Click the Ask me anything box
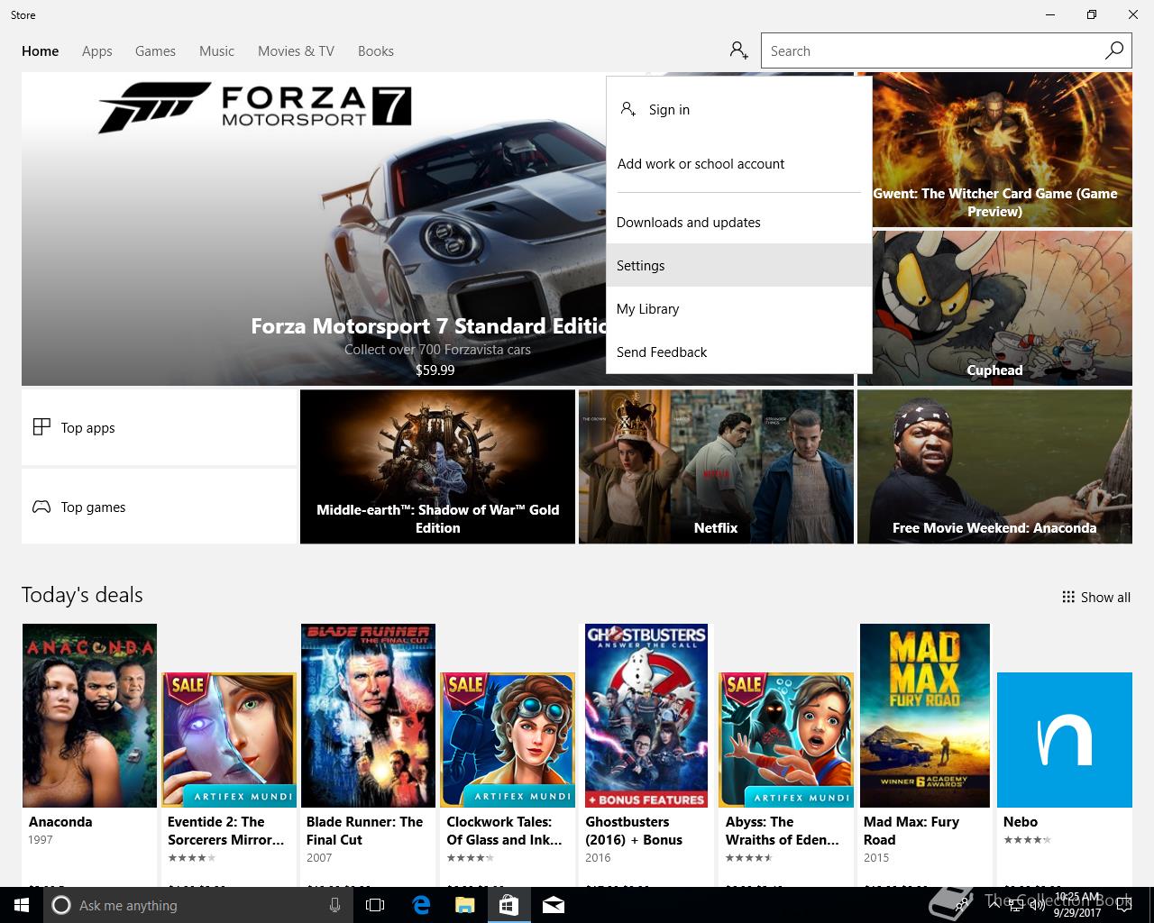 point(198,905)
